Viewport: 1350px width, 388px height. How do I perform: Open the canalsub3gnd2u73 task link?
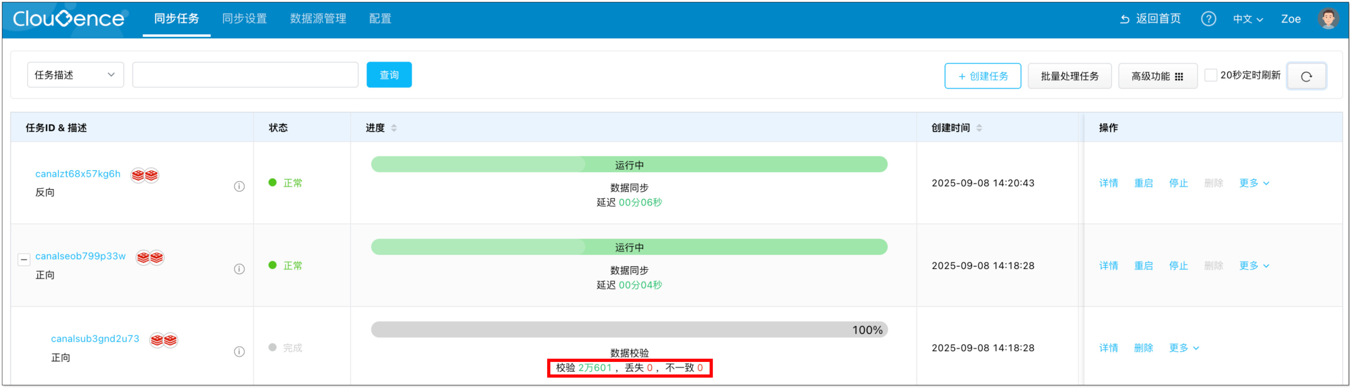(95, 338)
